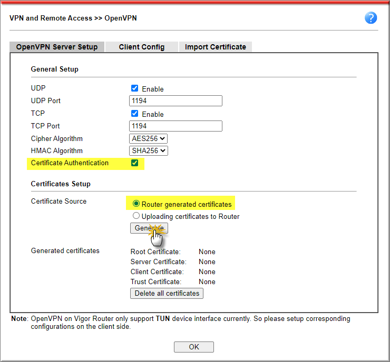Click the HMAC Algorithm label
The width and height of the screenshot is (390, 362).
57,150
